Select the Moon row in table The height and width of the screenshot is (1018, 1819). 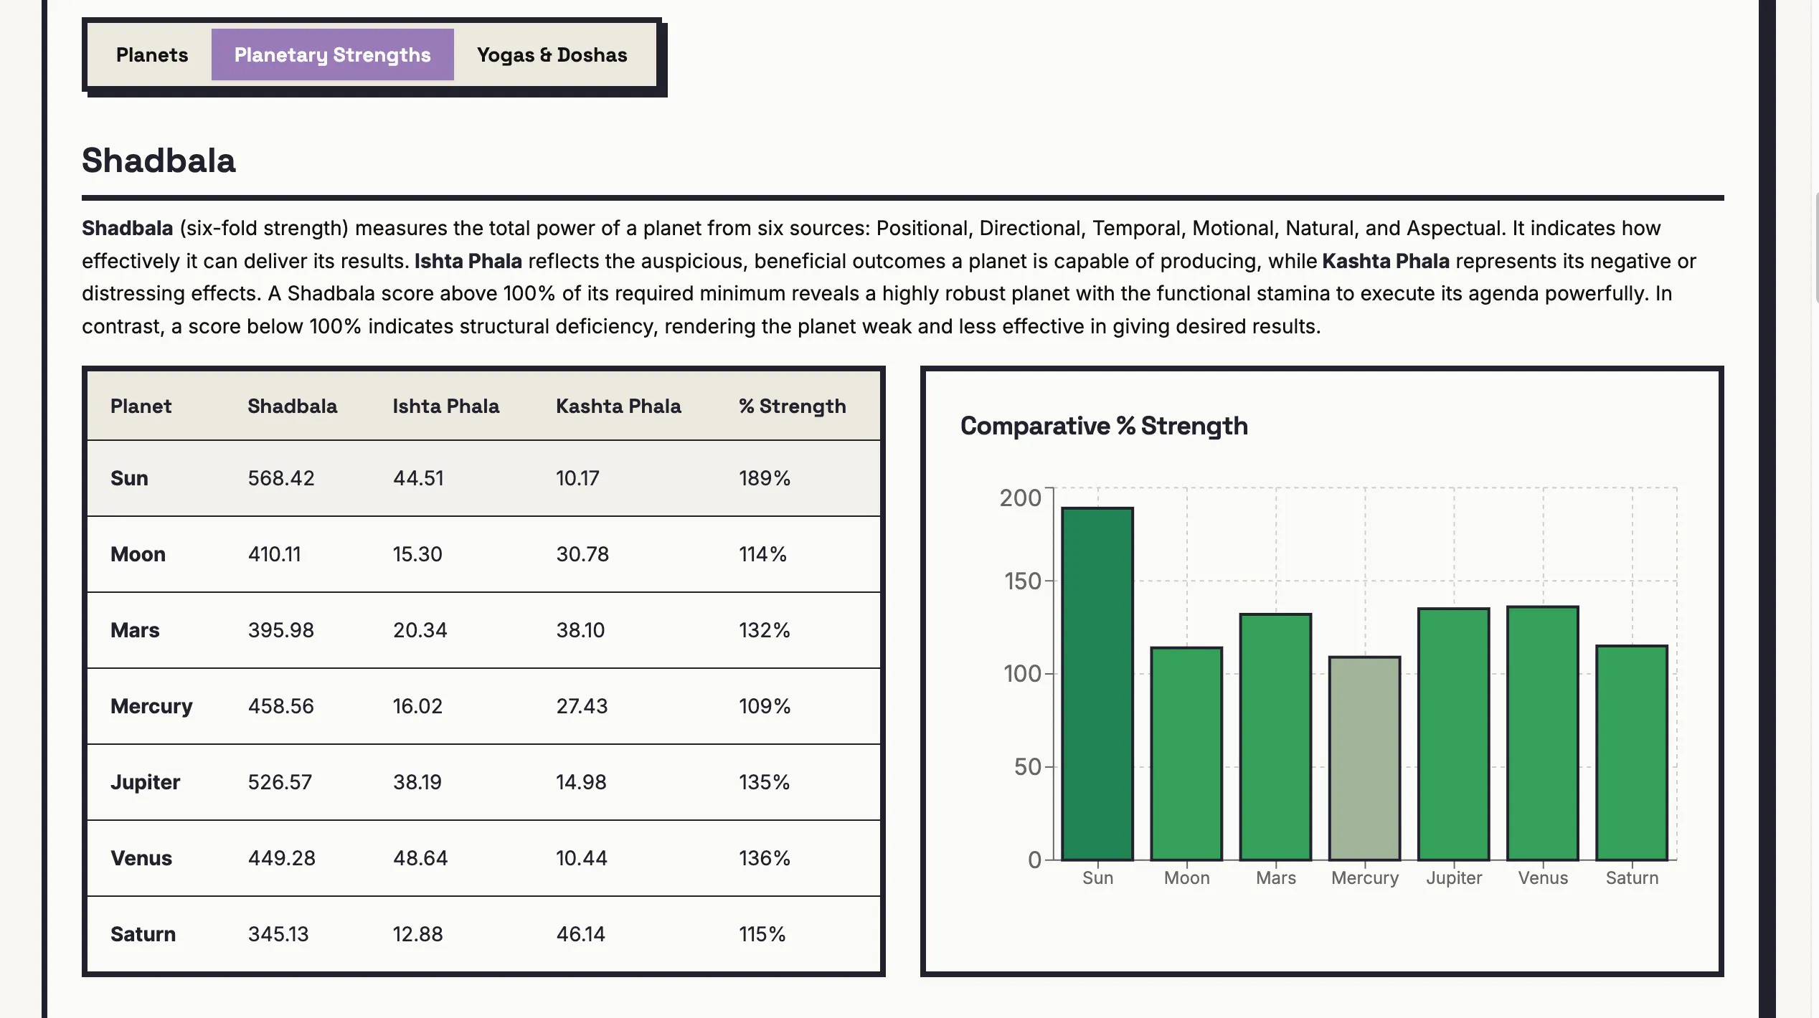click(x=483, y=554)
